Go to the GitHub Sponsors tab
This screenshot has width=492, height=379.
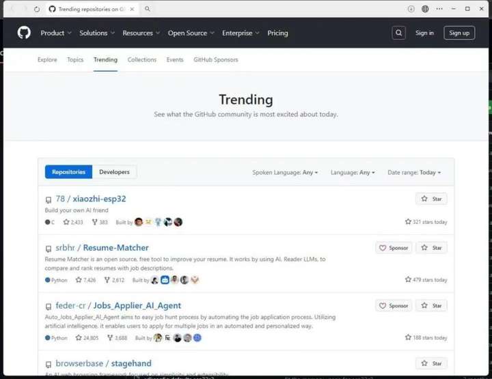pyautogui.click(x=215, y=59)
